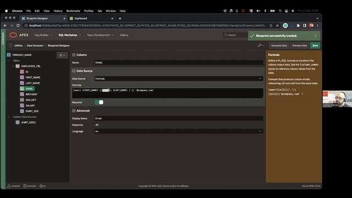Click the SHIRT_SIZE column icon

click(22, 111)
